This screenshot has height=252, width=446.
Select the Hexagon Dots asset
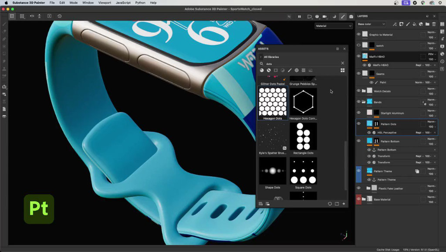click(273, 103)
